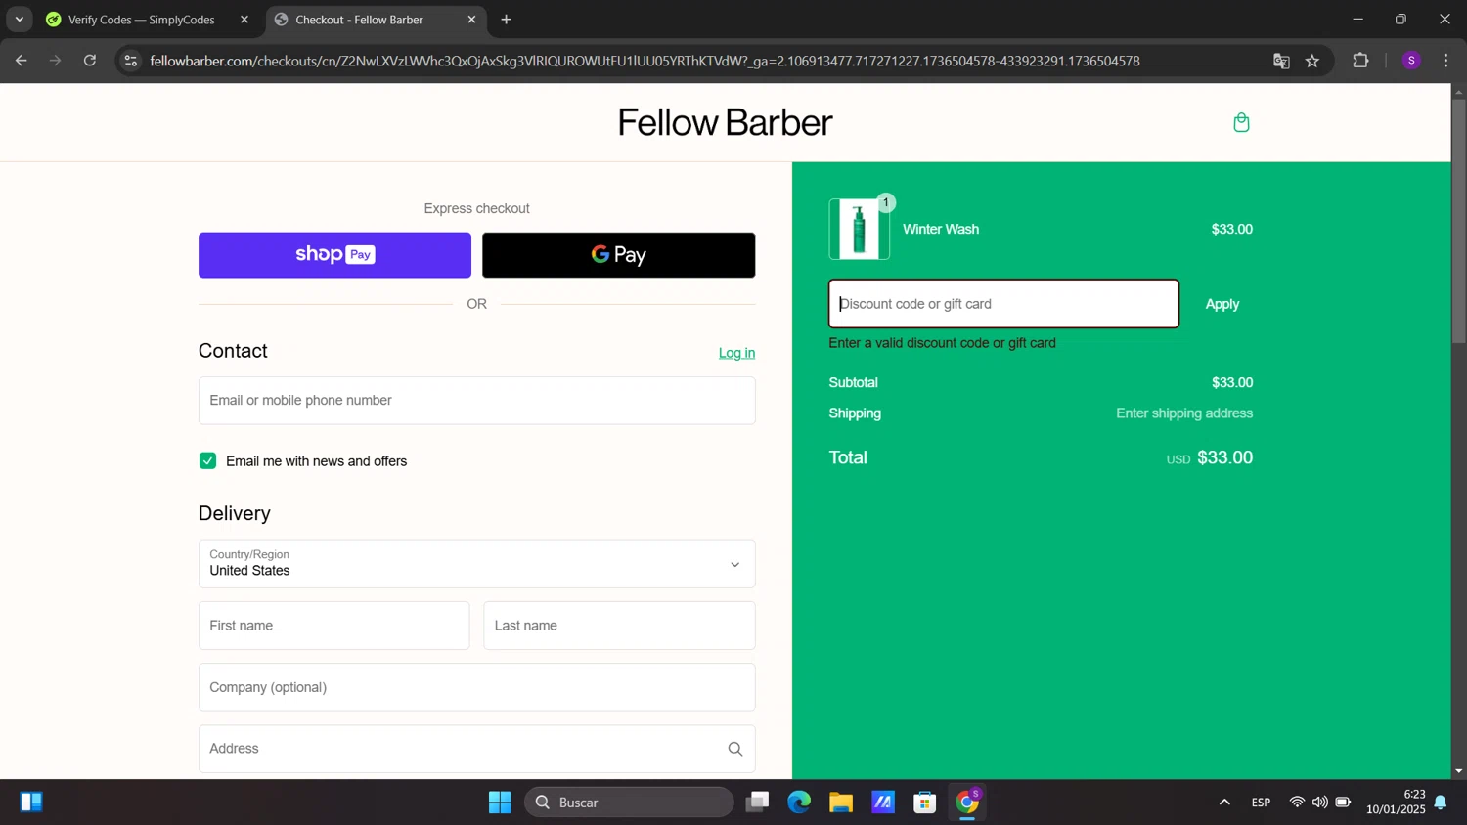Click the address search magnifier icon
The height and width of the screenshot is (825, 1467).
735,749
